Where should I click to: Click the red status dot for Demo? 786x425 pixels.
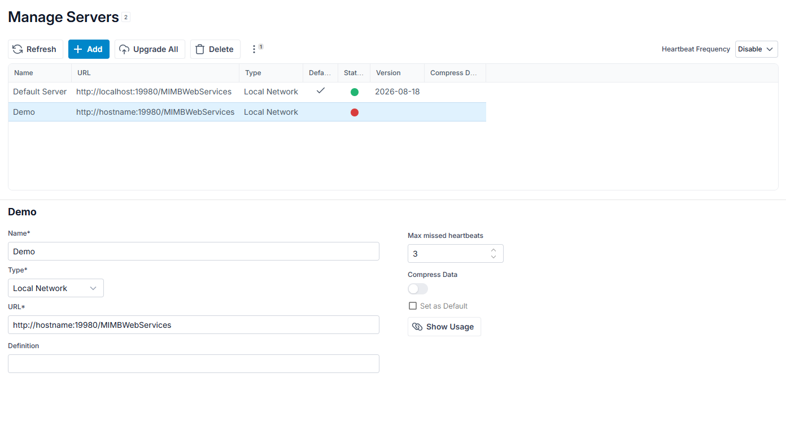355,112
